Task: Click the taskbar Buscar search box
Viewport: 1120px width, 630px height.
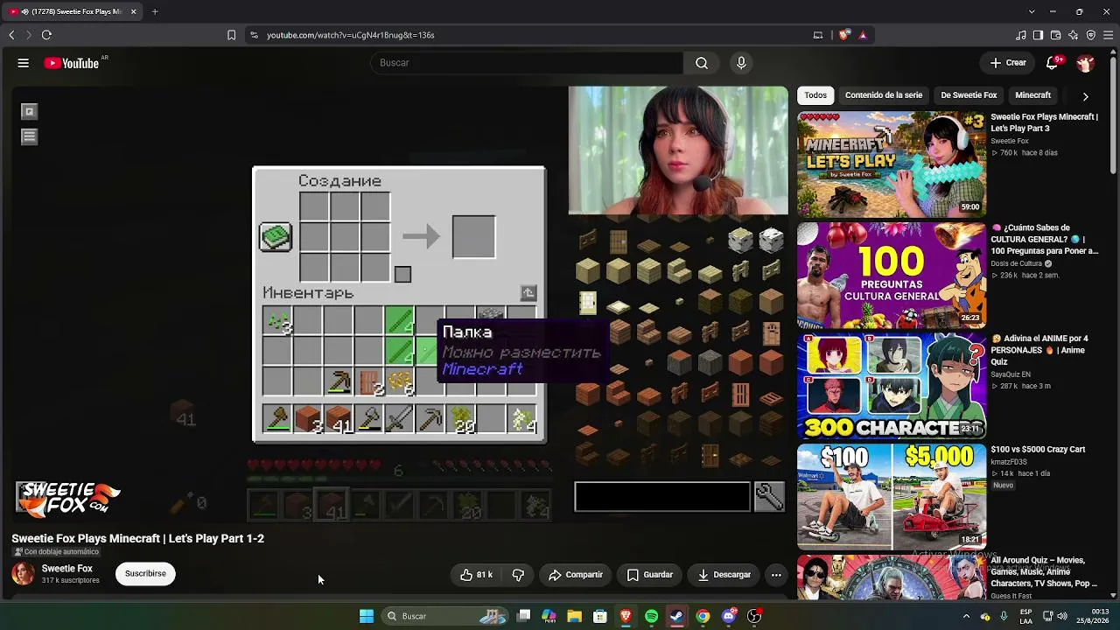Action: click(446, 616)
